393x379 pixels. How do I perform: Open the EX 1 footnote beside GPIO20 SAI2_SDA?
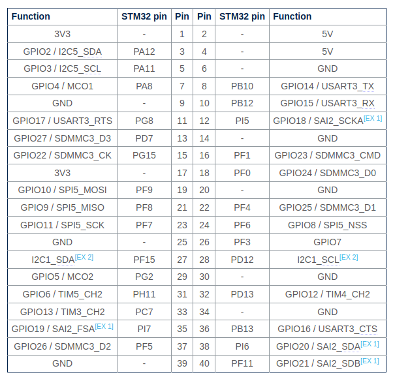369,344
